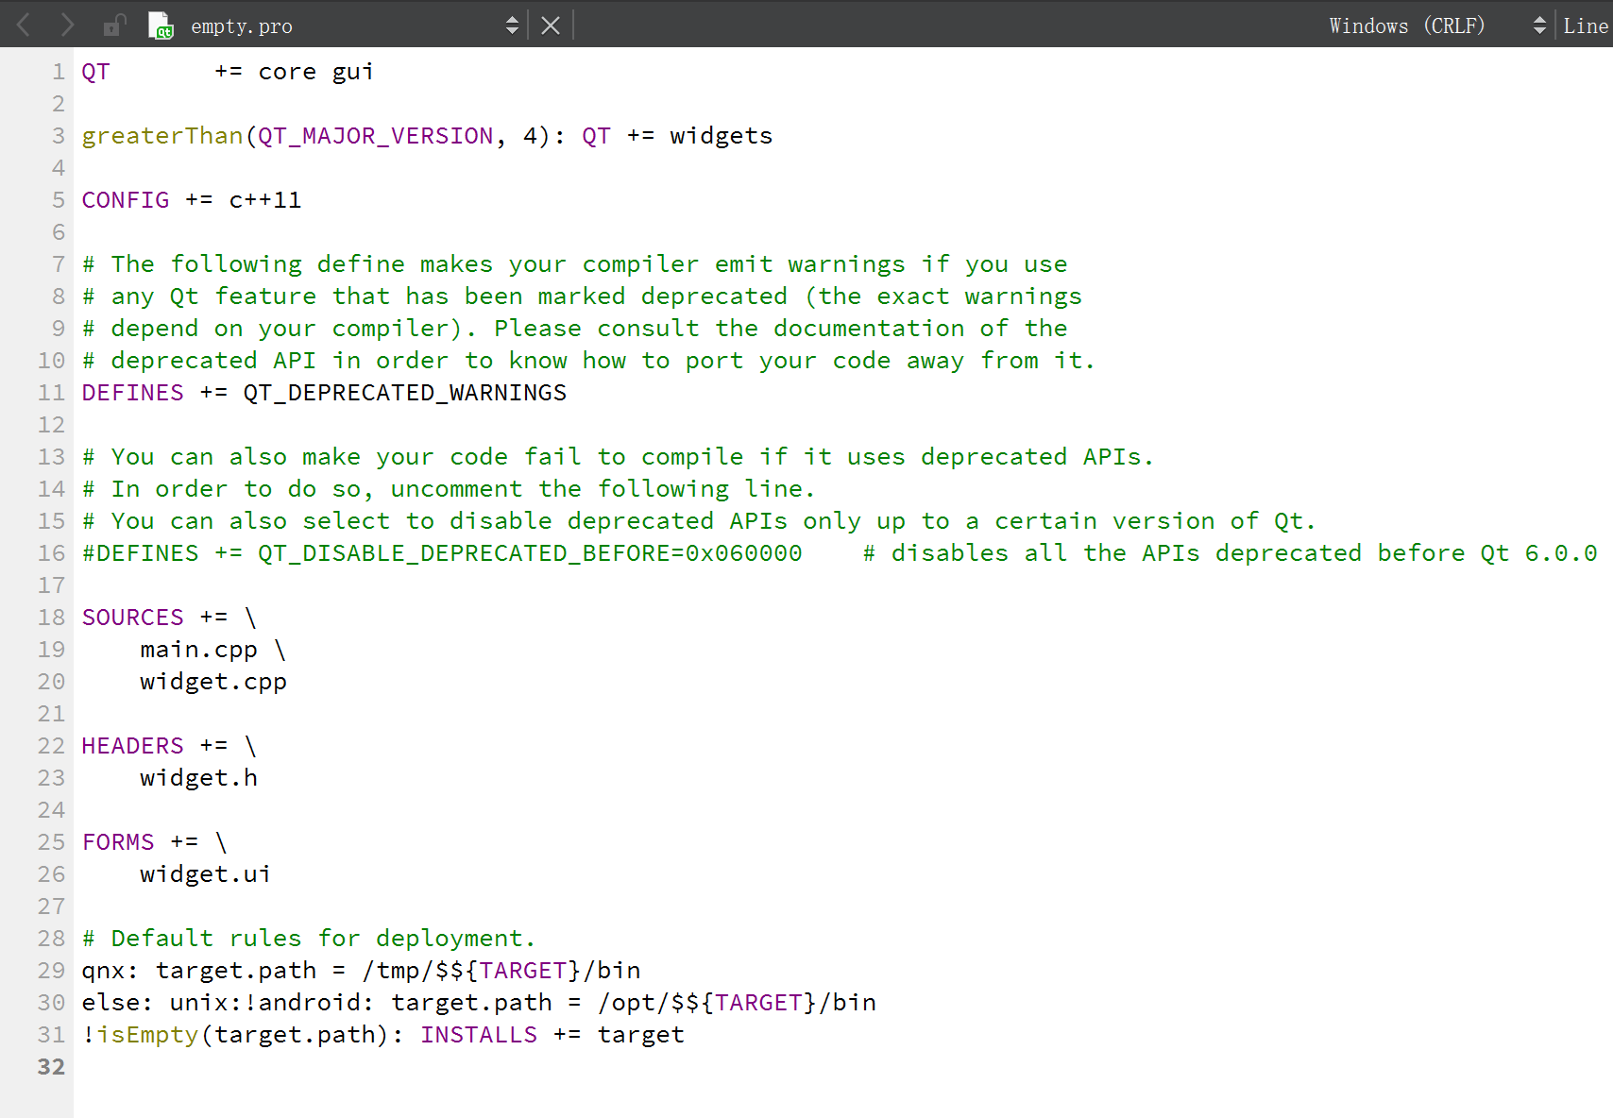Screen dimensions: 1613x1118
Task: Click 'widgets' at end of line 3
Action: tap(722, 136)
